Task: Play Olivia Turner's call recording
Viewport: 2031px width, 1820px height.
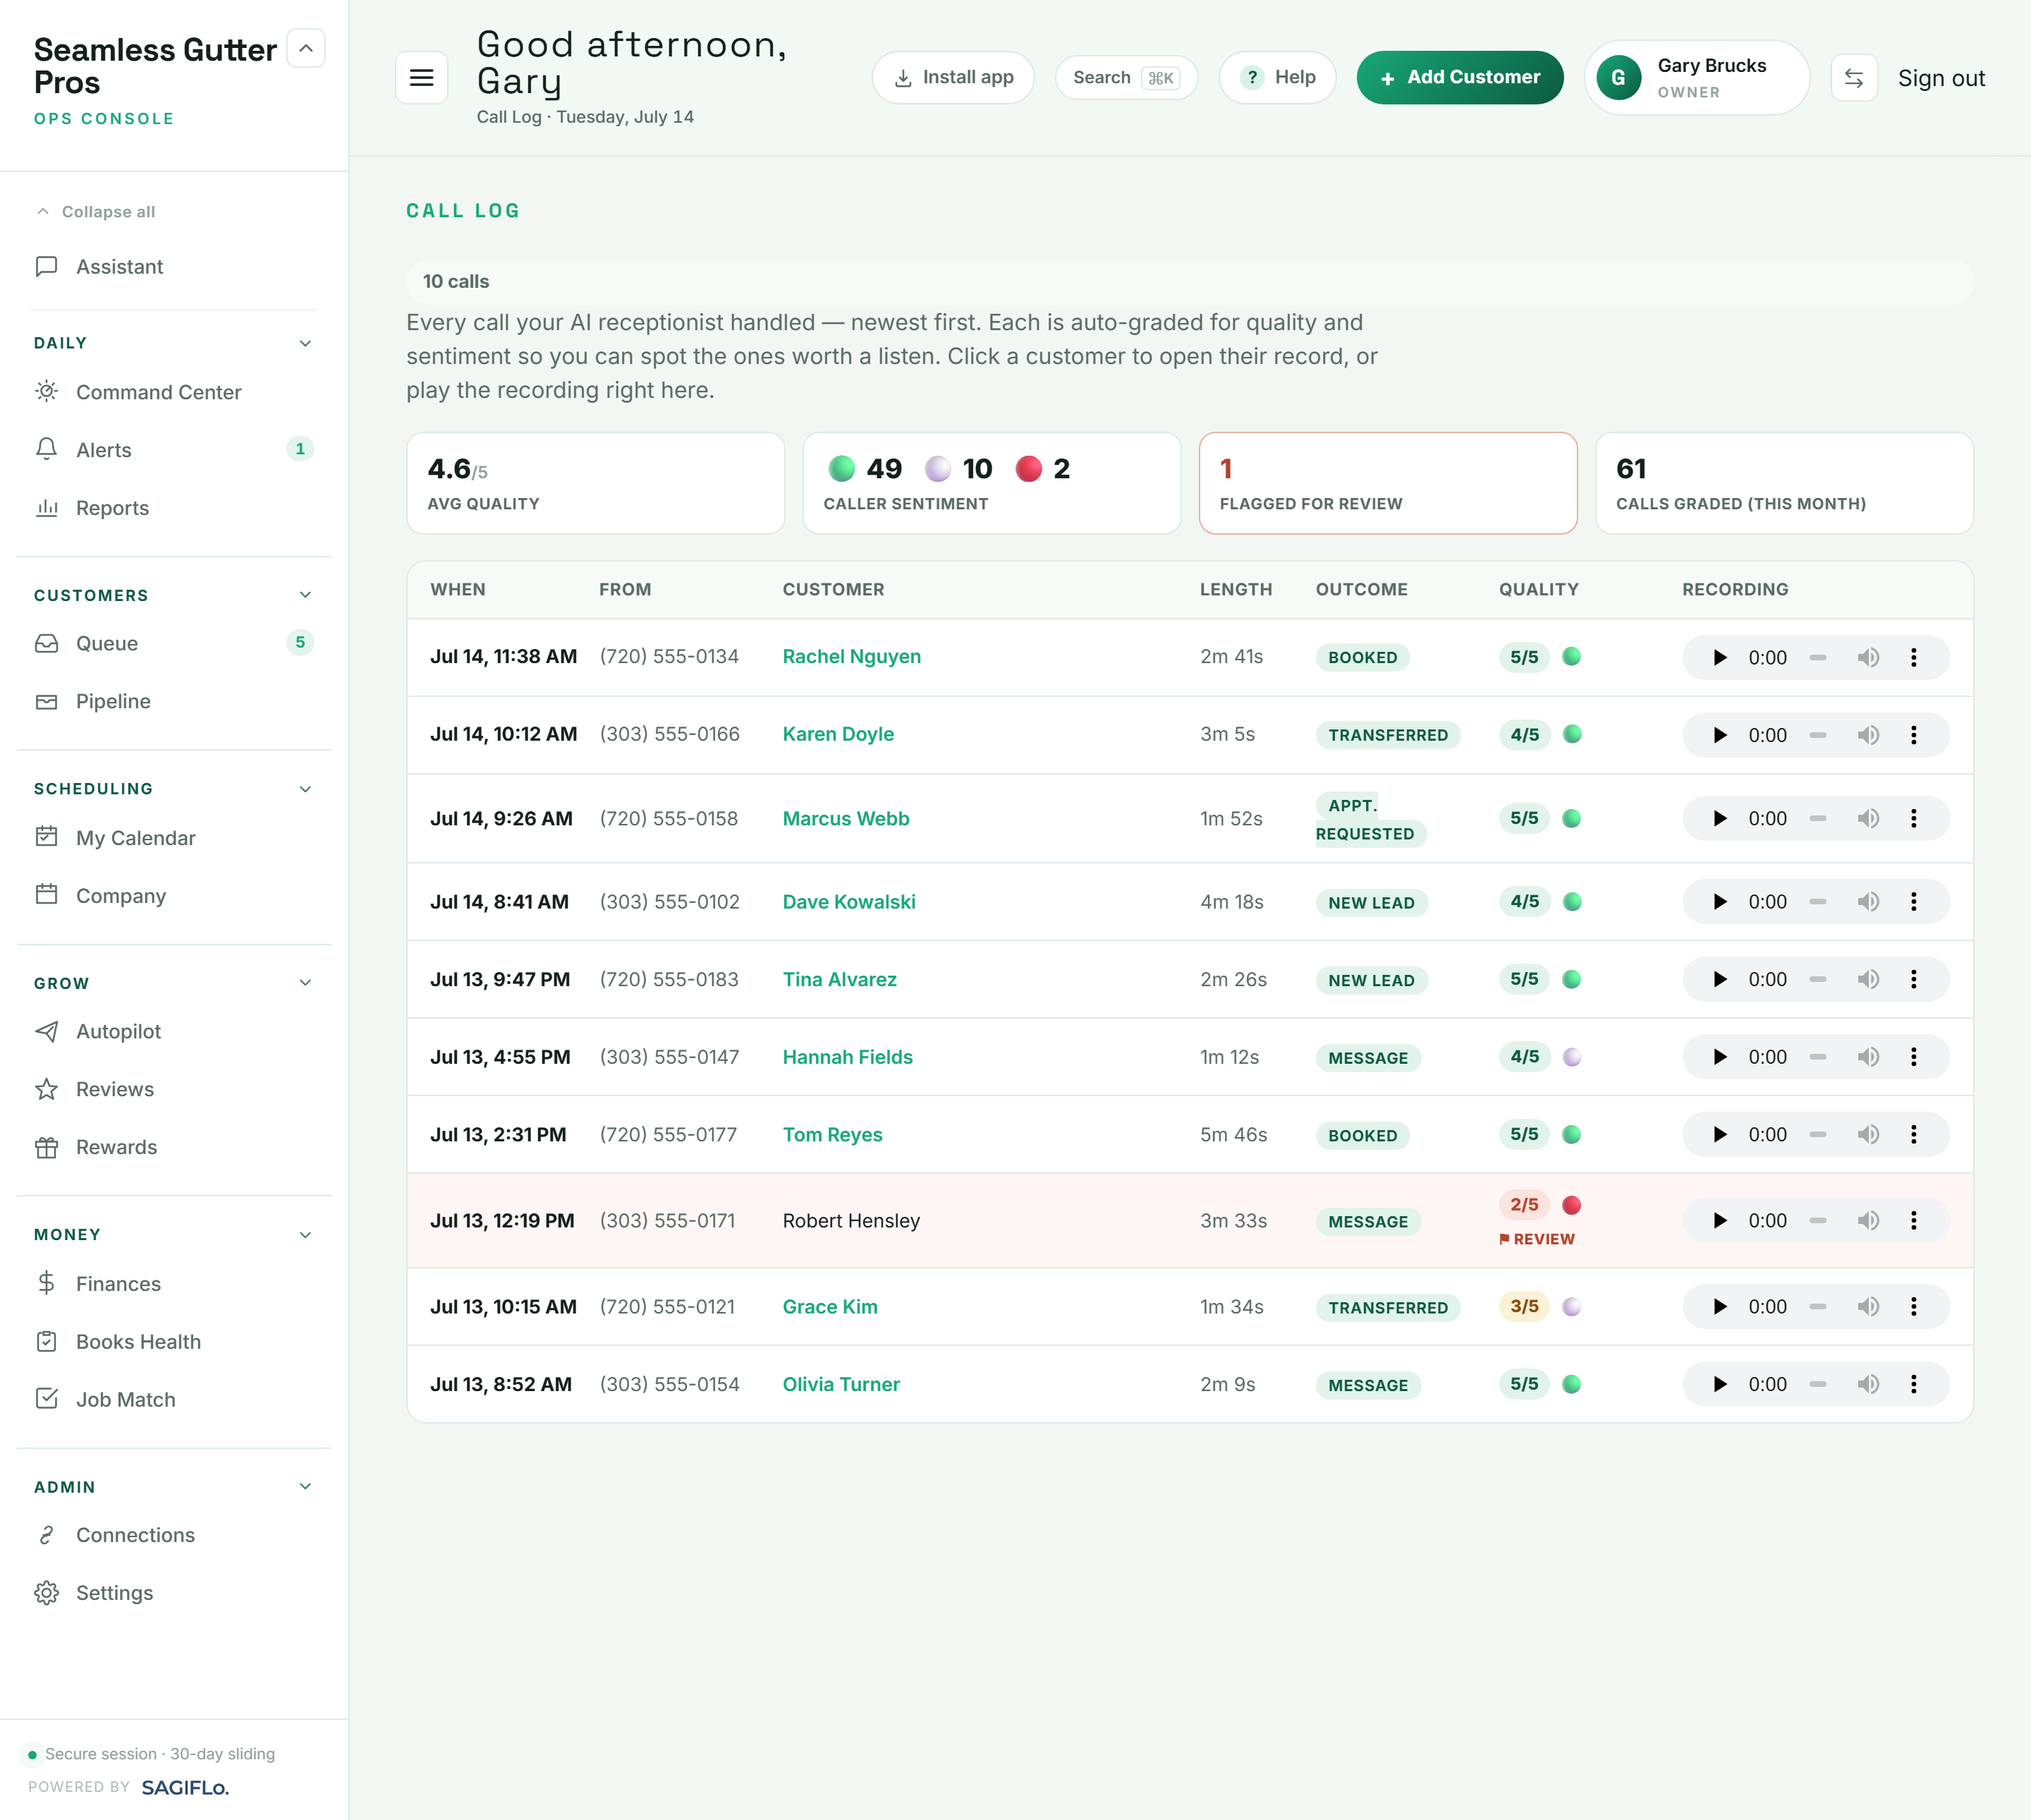Action: click(x=1719, y=1385)
